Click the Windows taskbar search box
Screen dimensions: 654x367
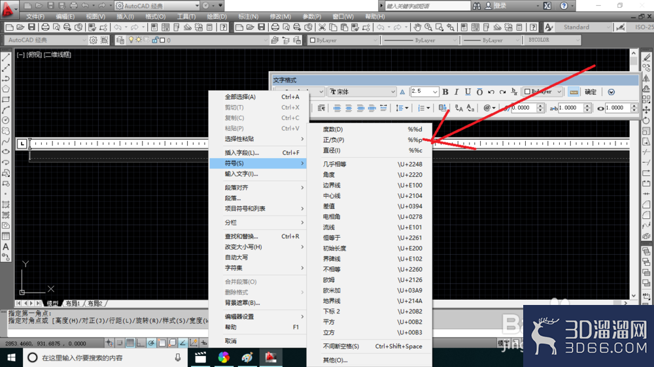(x=105, y=357)
